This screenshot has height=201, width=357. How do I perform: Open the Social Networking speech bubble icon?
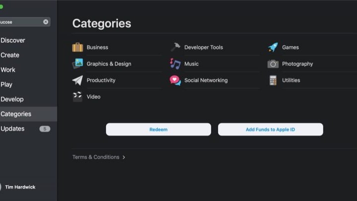175,80
